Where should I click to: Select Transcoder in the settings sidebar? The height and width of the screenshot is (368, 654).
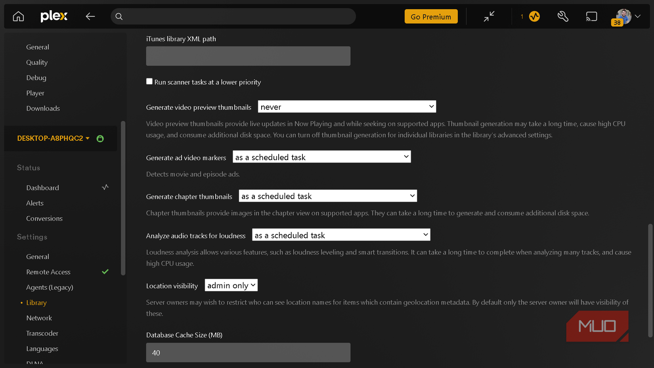click(42, 333)
